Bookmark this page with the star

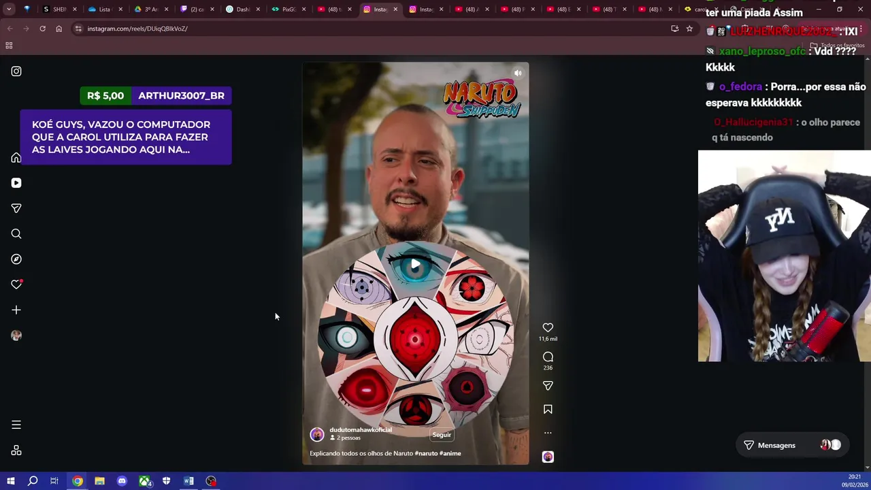(x=689, y=29)
